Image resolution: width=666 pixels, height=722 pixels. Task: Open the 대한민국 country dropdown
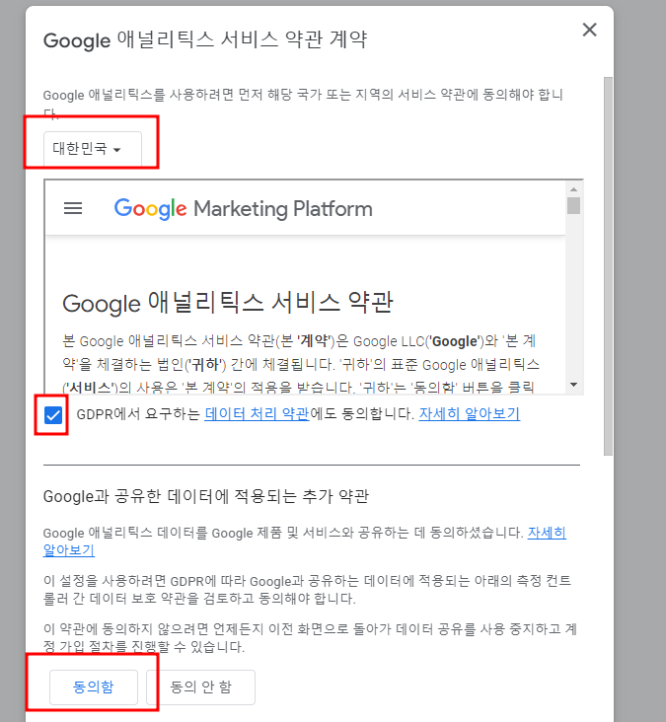(x=93, y=149)
